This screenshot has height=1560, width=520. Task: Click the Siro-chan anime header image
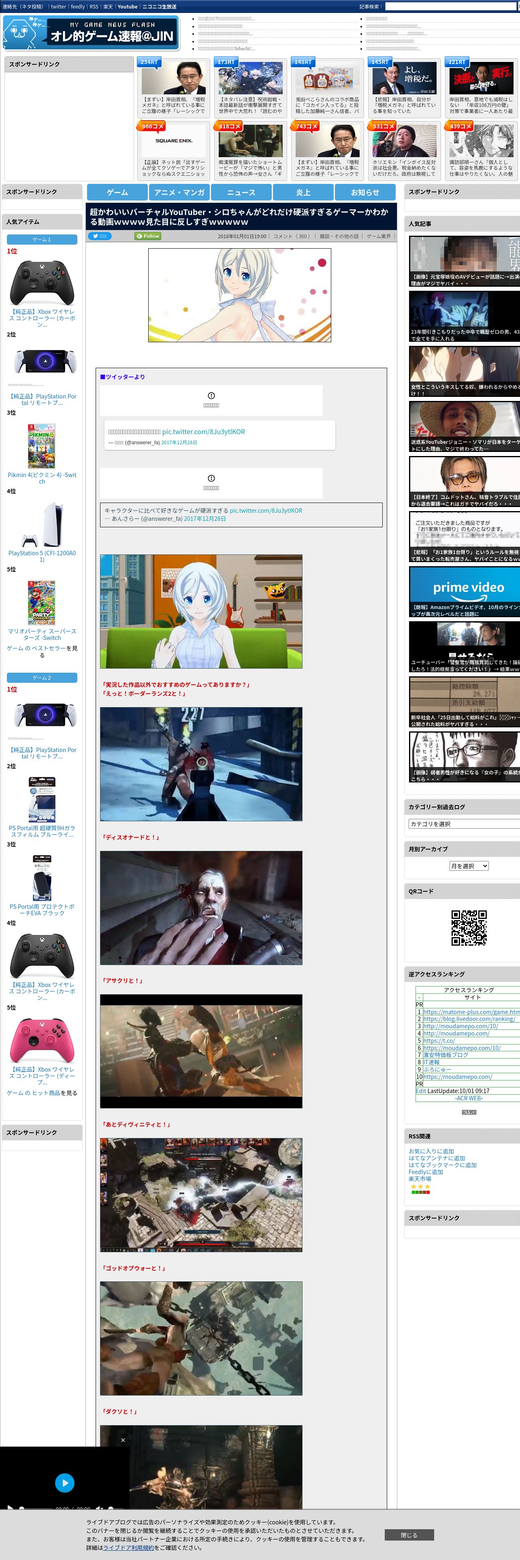pos(240,295)
